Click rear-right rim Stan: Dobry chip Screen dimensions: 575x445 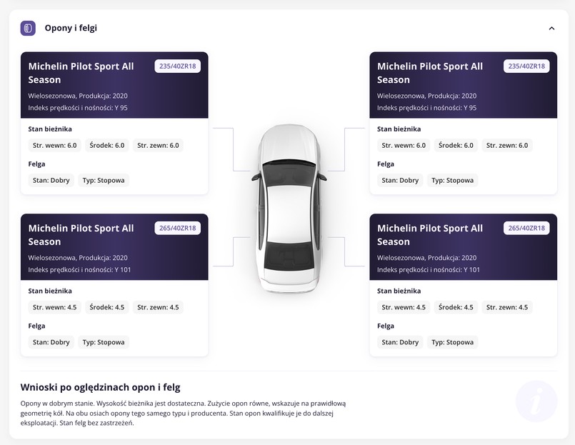(x=400, y=342)
